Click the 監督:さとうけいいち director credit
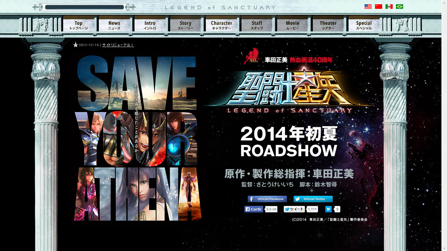Viewport: 447px width, 251px height. coord(267,184)
